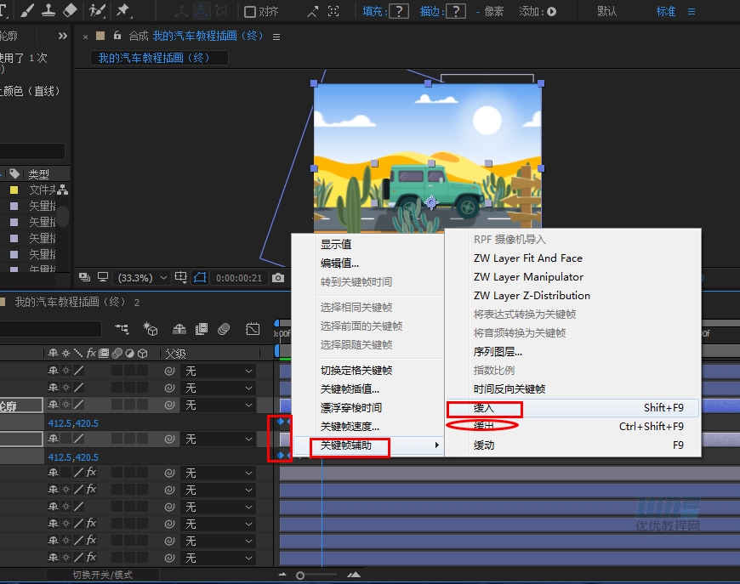Click the position value 412.5,420.5
This screenshot has height=584, width=740.
[x=75, y=421]
